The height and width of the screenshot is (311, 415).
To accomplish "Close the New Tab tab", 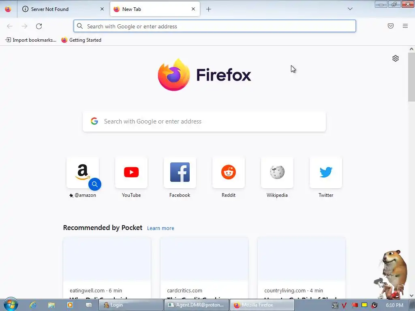I will click(x=193, y=9).
